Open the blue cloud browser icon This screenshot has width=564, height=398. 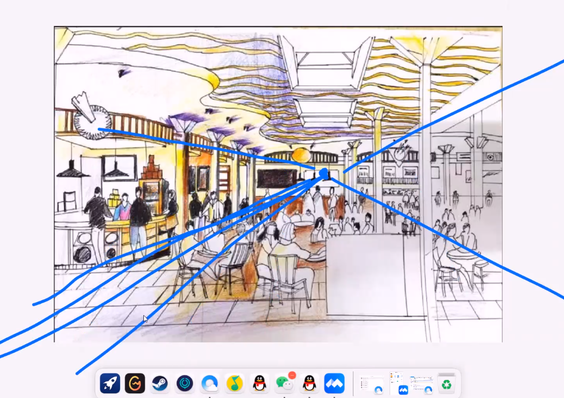pyautogui.click(x=210, y=384)
